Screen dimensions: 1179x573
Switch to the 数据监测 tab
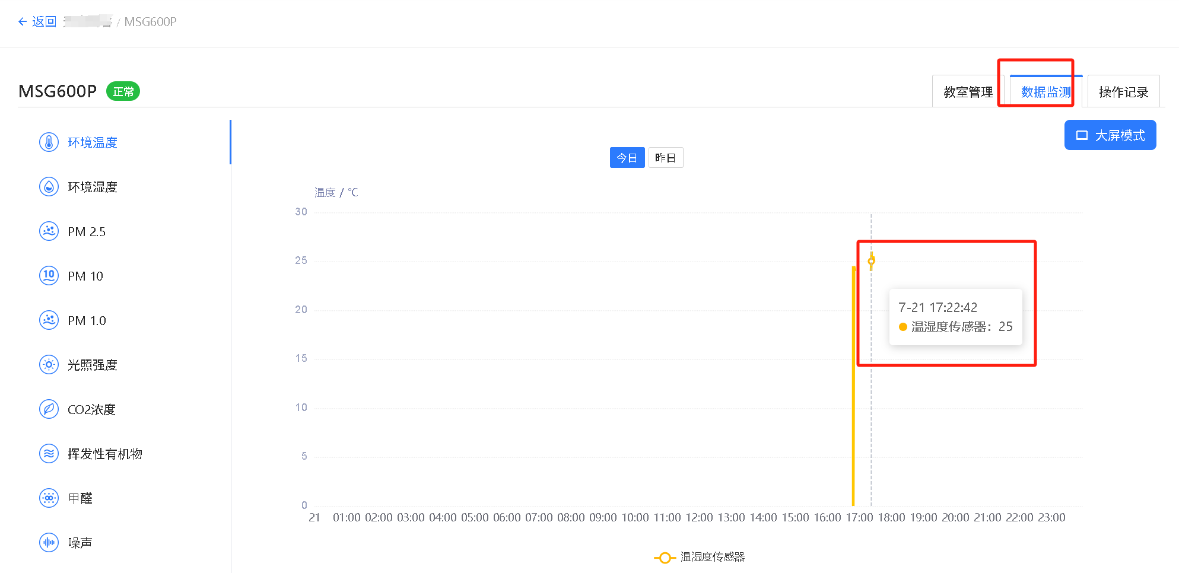tap(1045, 92)
